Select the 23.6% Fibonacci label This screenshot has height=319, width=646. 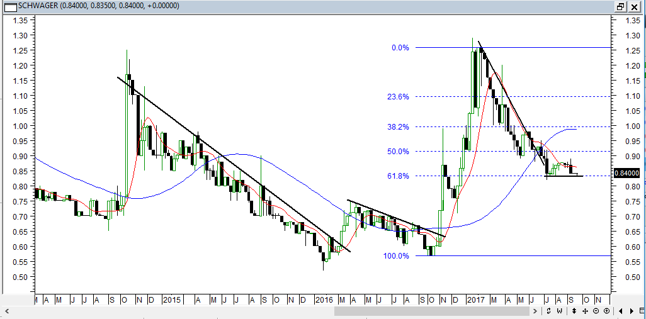398,97
